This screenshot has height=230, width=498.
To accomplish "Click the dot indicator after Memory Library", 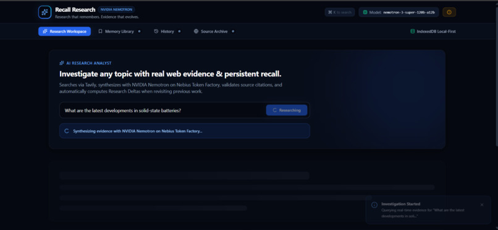I will click(140, 31).
